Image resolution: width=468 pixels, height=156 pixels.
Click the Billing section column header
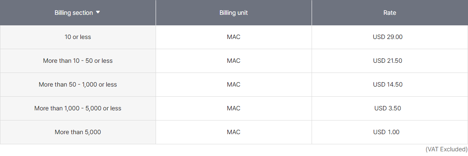(74, 13)
